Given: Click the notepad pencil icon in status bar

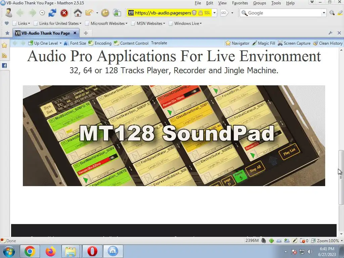Looking at the screenshot, I should [x=295, y=241].
